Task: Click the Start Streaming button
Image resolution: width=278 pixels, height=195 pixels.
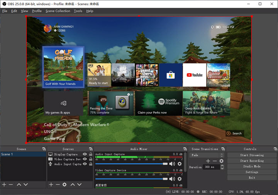Action: click(x=252, y=155)
